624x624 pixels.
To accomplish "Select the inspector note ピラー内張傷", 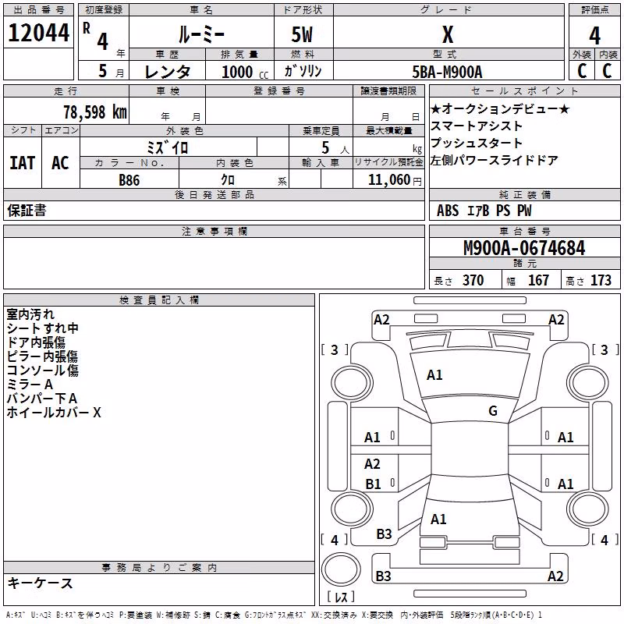I will 42,356.
